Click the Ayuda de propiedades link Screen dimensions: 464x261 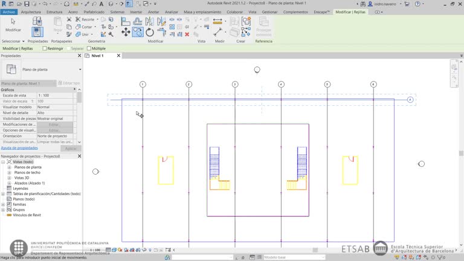[19, 147]
